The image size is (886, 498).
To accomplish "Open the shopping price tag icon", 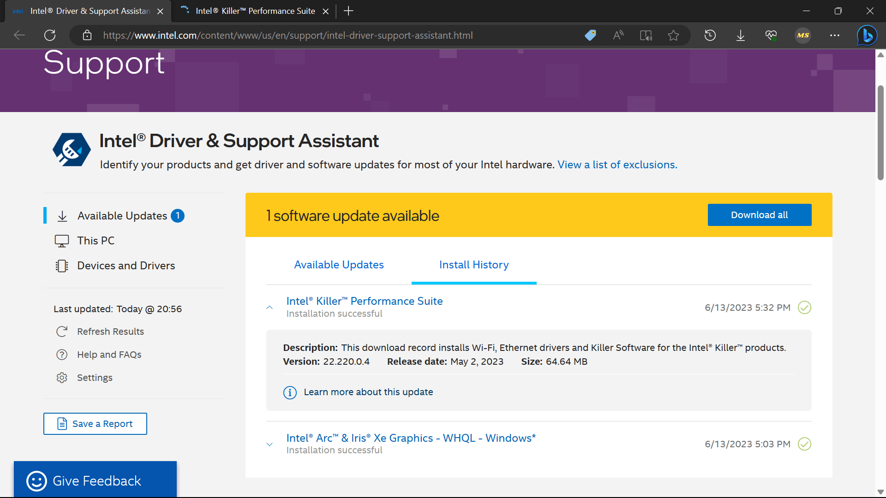I will pos(590,36).
